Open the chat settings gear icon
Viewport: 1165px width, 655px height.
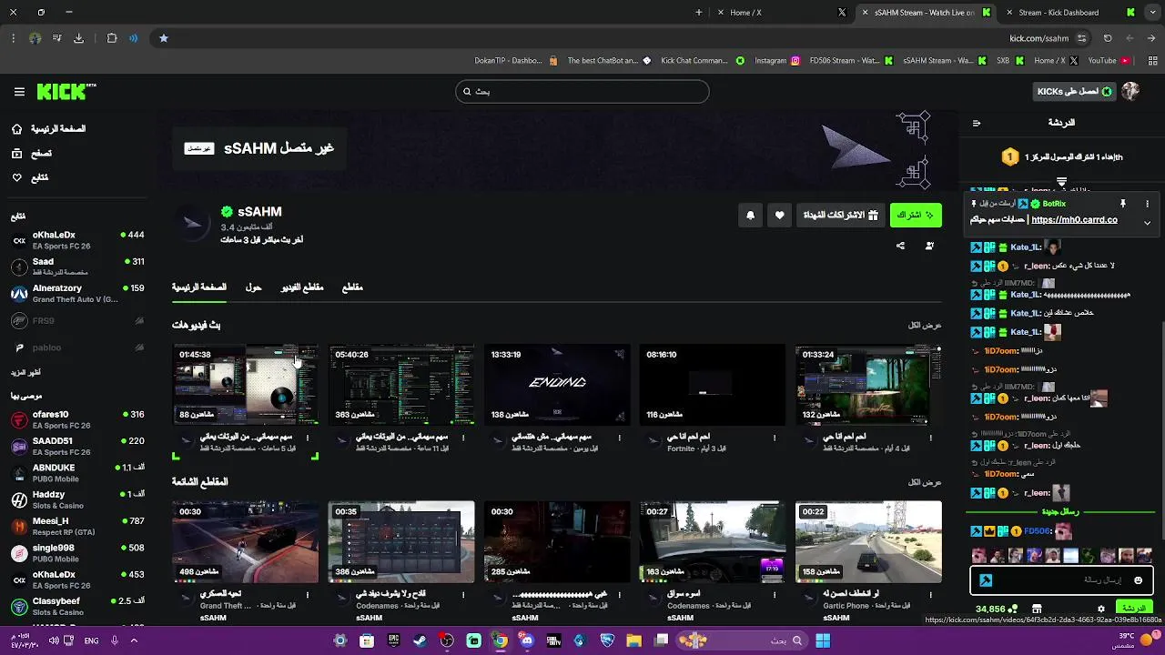click(1101, 609)
